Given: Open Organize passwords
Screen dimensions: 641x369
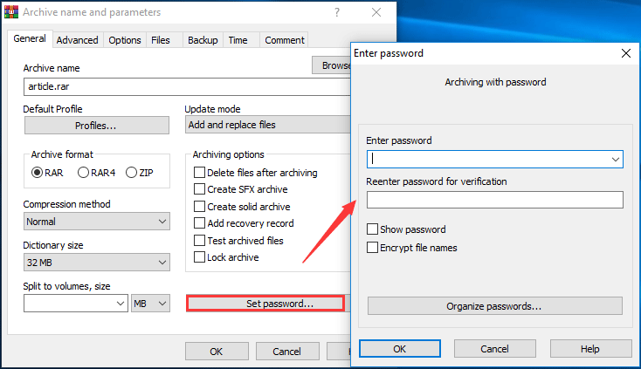Looking at the screenshot, I should (494, 306).
